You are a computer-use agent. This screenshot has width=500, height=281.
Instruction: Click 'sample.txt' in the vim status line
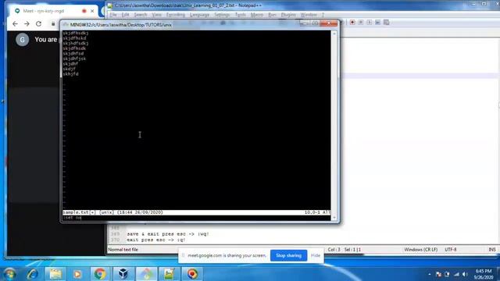pyautogui.click(x=76, y=212)
